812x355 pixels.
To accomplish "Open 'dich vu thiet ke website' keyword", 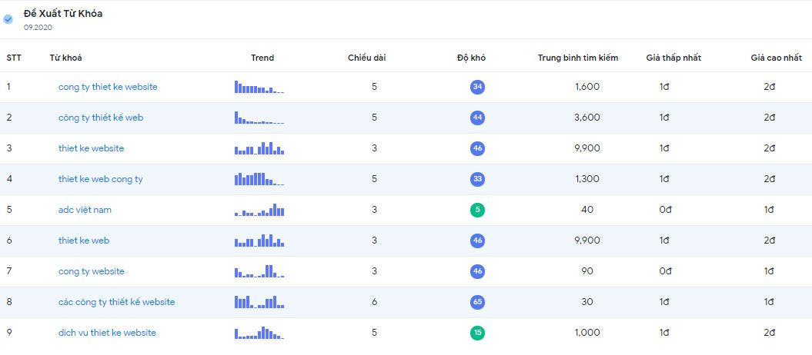I will pos(107,333).
